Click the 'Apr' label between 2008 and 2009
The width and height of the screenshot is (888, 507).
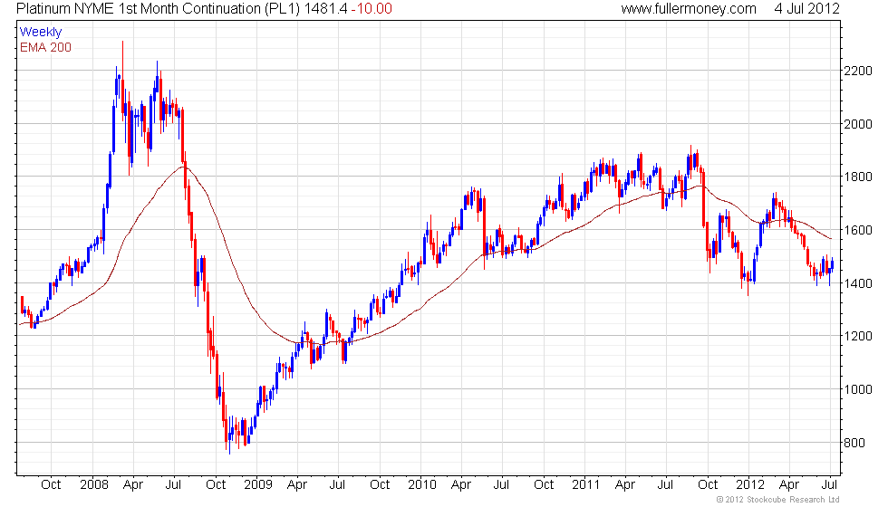tap(133, 485)
